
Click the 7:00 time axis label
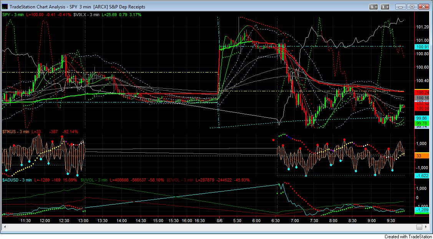(x=295, y=221)
